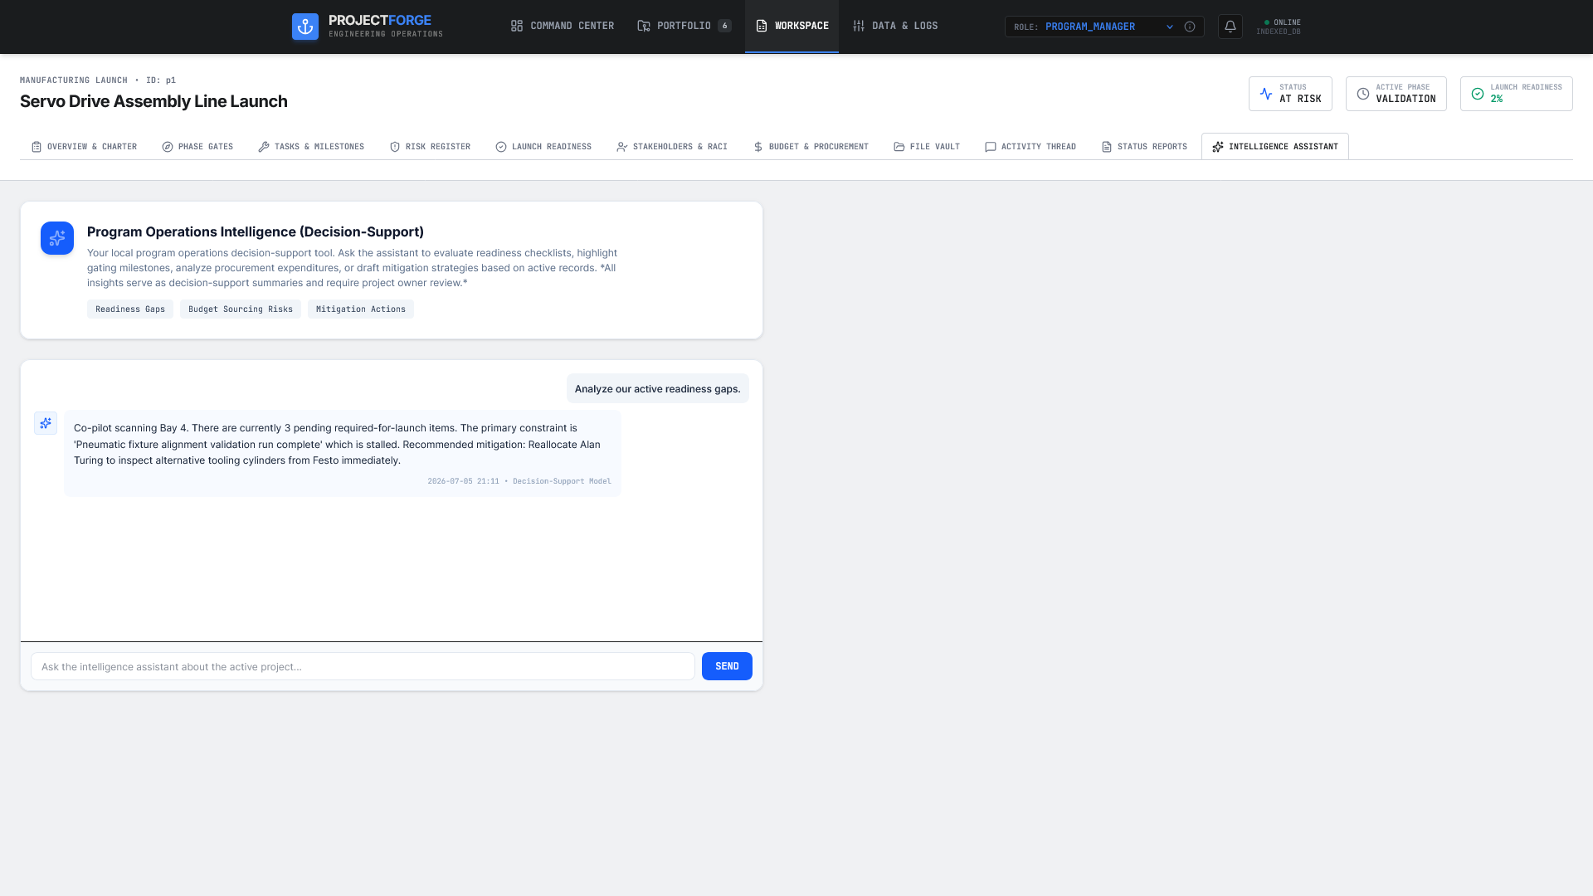Click the Readiness Gaps suggestion chip

coord(130,309)
